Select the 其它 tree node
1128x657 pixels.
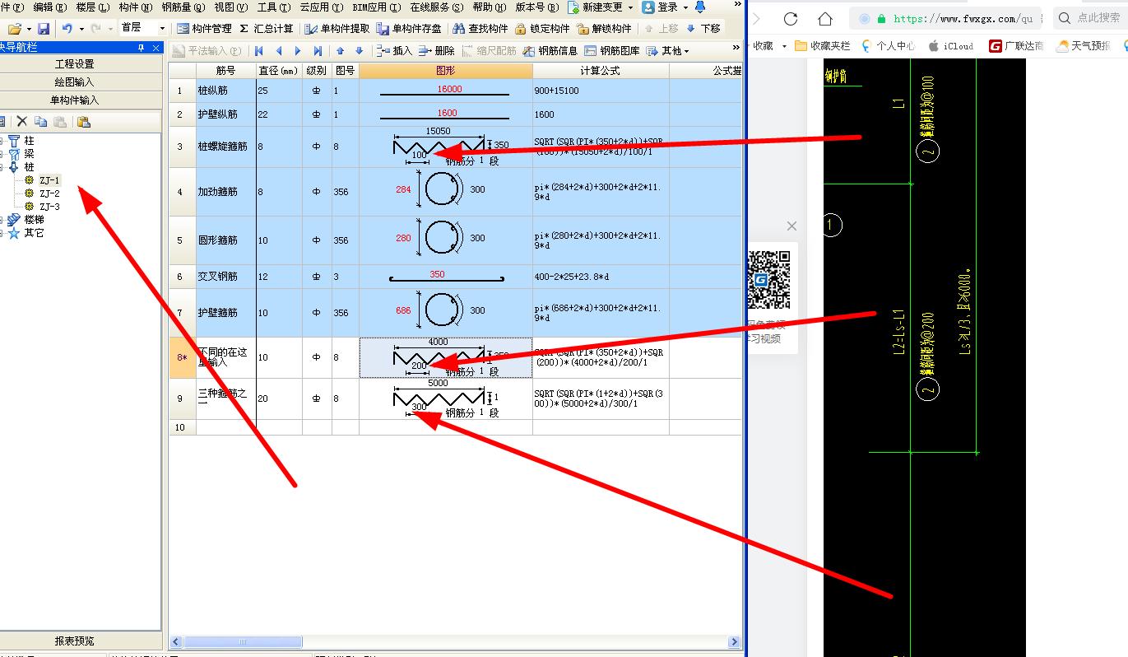pos(34,233)
